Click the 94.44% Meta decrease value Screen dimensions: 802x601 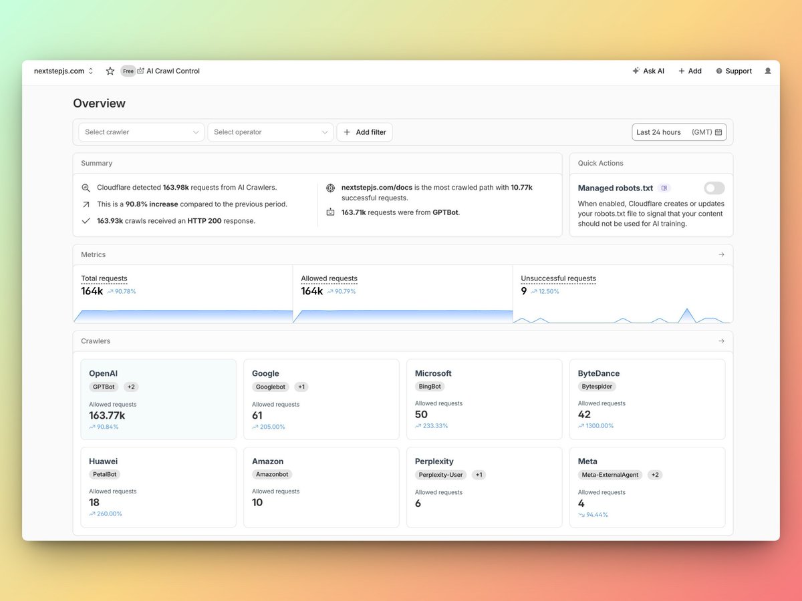[x=597, y=514]
